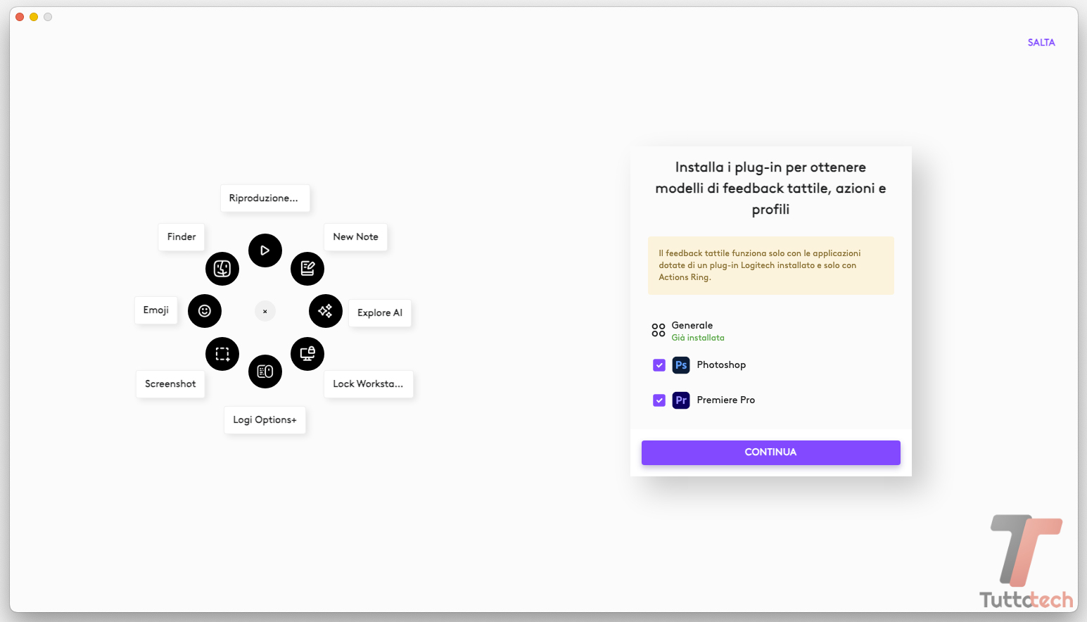Viewport: 1087px width, 622px height.
Task: Select the New Note ring icon
Action: (x=307, y=268)
